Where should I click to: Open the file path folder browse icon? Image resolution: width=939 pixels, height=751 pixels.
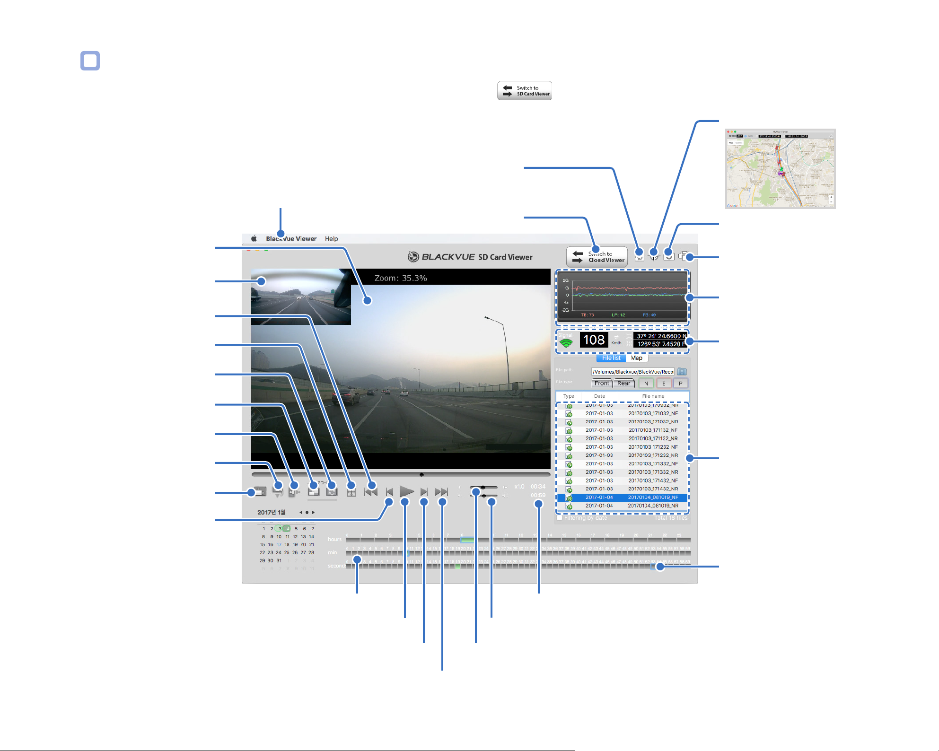tap(682, 372)
